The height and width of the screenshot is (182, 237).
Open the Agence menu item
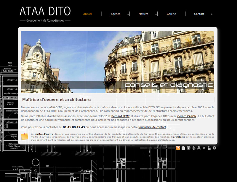click(x=116, y=14)
